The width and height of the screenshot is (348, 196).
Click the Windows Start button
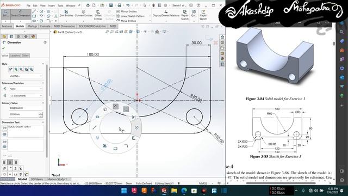pyautogui.click(x=124, y=191)
